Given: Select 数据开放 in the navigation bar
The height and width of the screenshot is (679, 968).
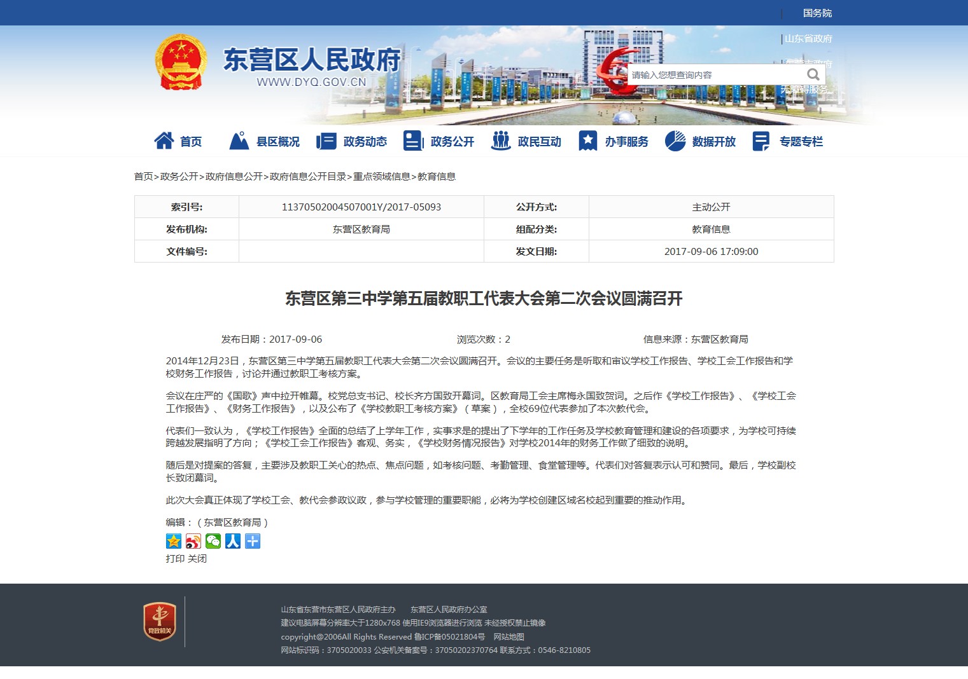Looking at the screenshot, I should click(701, 141).
